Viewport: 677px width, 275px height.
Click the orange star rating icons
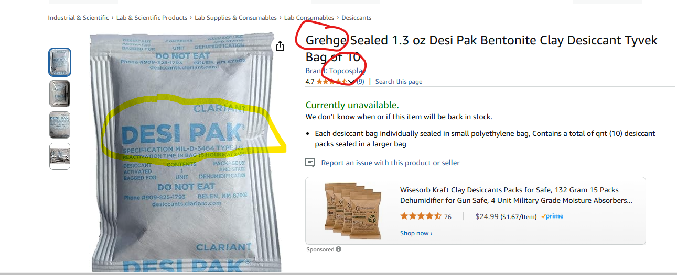tap(332, 82)
